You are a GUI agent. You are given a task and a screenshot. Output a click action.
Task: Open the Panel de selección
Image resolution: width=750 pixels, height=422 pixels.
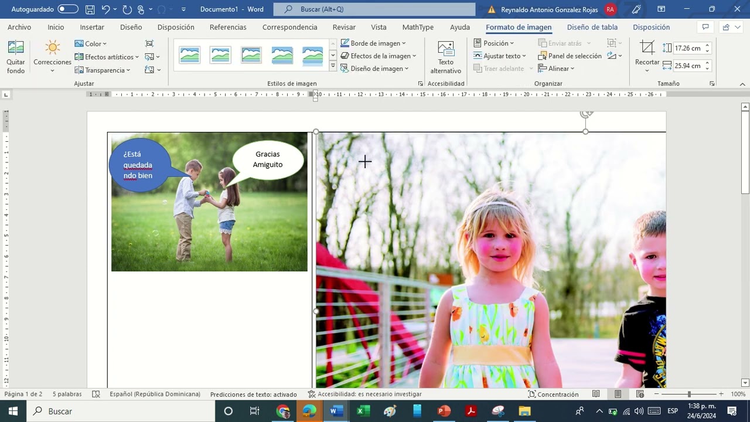pyautogui.click(x=570, y=56)
